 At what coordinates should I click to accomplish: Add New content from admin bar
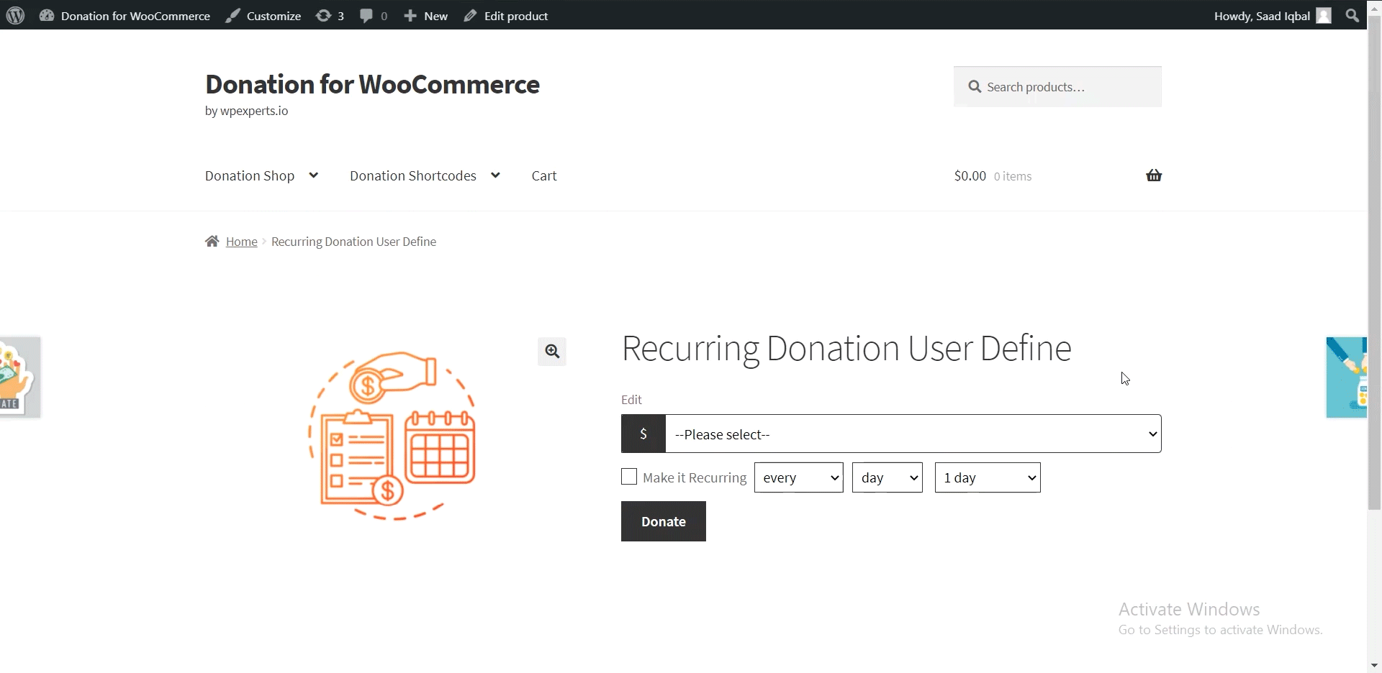pyautogui.click(x=425, y=16)
